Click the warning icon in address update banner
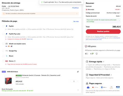Viewport: 123px width, 96px height. (4, 13)
